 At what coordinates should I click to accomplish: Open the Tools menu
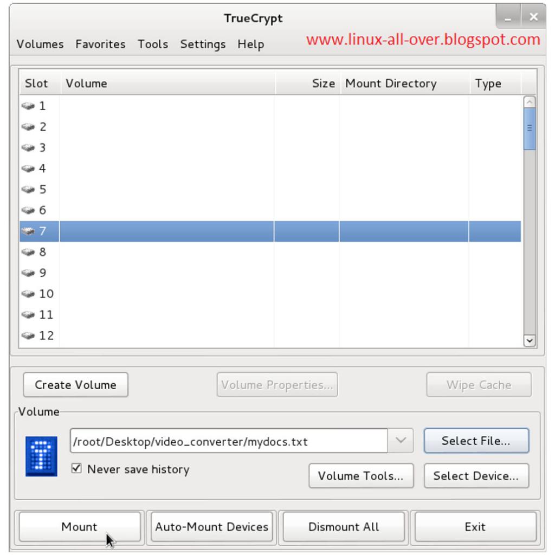(x=152, y=44)
